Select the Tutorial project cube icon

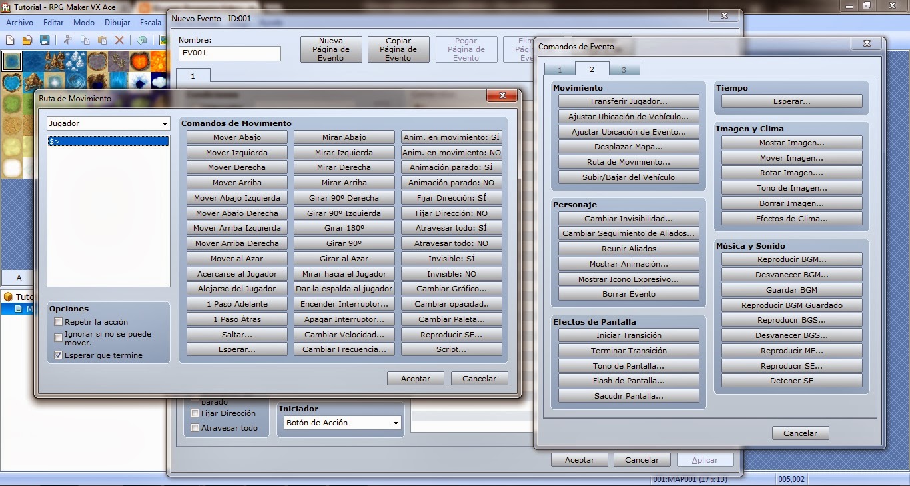(8, 297)
